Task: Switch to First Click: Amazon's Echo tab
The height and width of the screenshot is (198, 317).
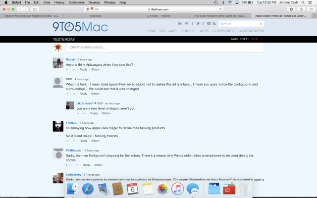Action: point(220,16)
